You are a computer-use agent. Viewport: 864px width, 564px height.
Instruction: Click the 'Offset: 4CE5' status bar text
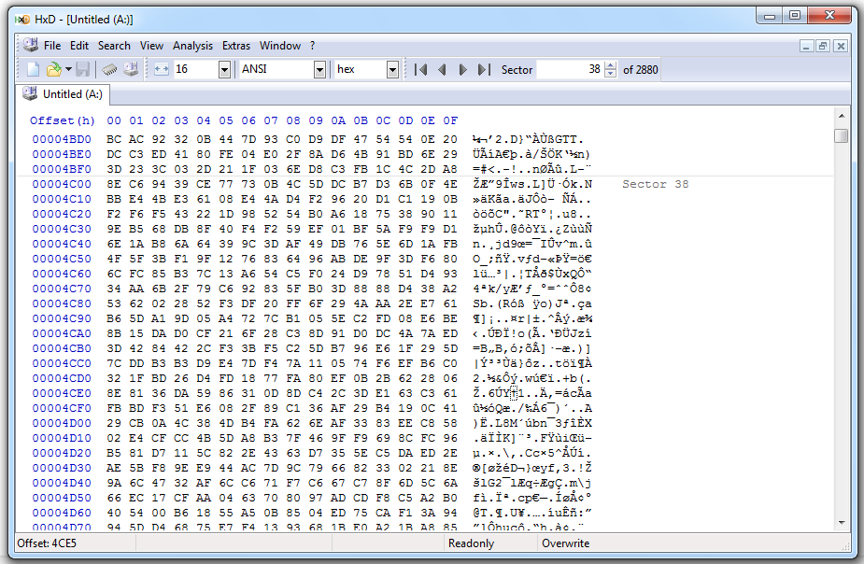pos(47,543)
